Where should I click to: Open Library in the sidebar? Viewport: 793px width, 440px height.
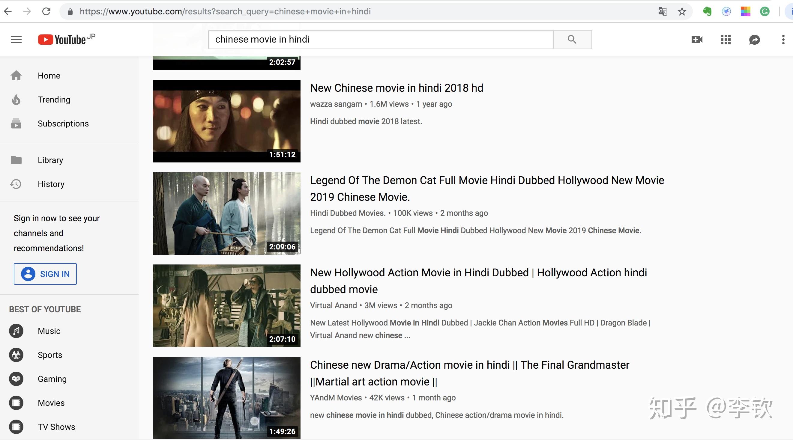pos(69,160)
